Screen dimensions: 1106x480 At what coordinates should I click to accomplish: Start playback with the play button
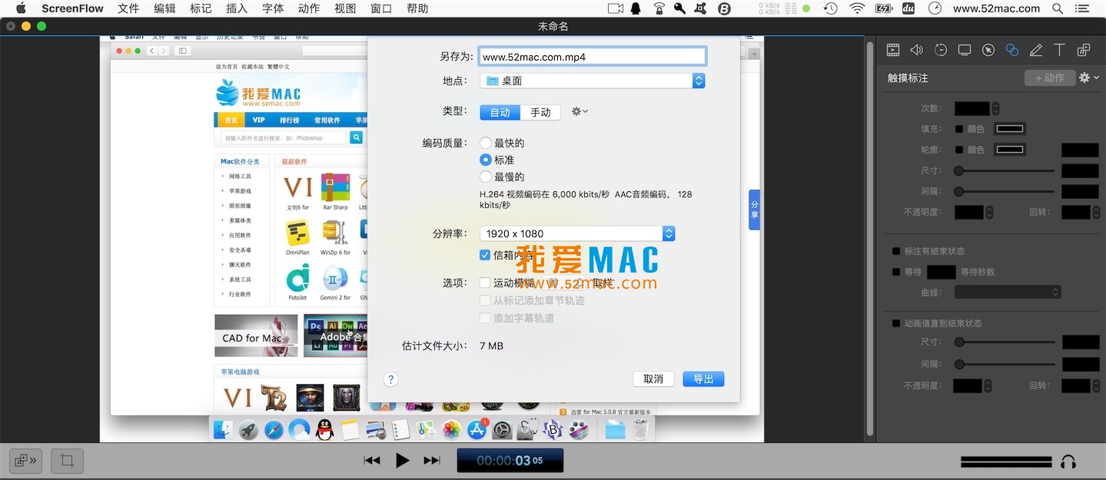(x=402, y=461)
